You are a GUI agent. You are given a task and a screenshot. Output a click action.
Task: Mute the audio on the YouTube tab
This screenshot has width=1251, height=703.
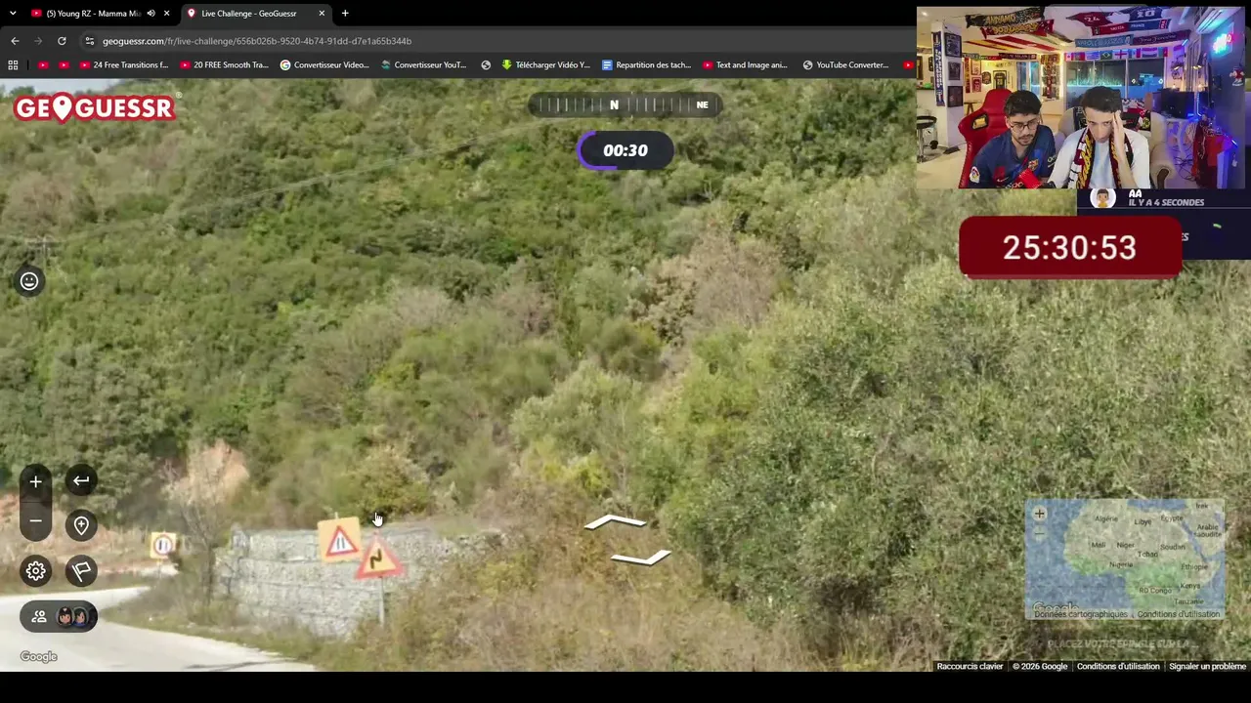click(x=151, y=14)
